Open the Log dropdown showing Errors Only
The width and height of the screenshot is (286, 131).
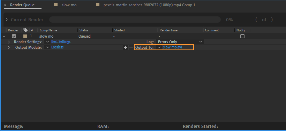pyautogui.click(x=180, y=42)
